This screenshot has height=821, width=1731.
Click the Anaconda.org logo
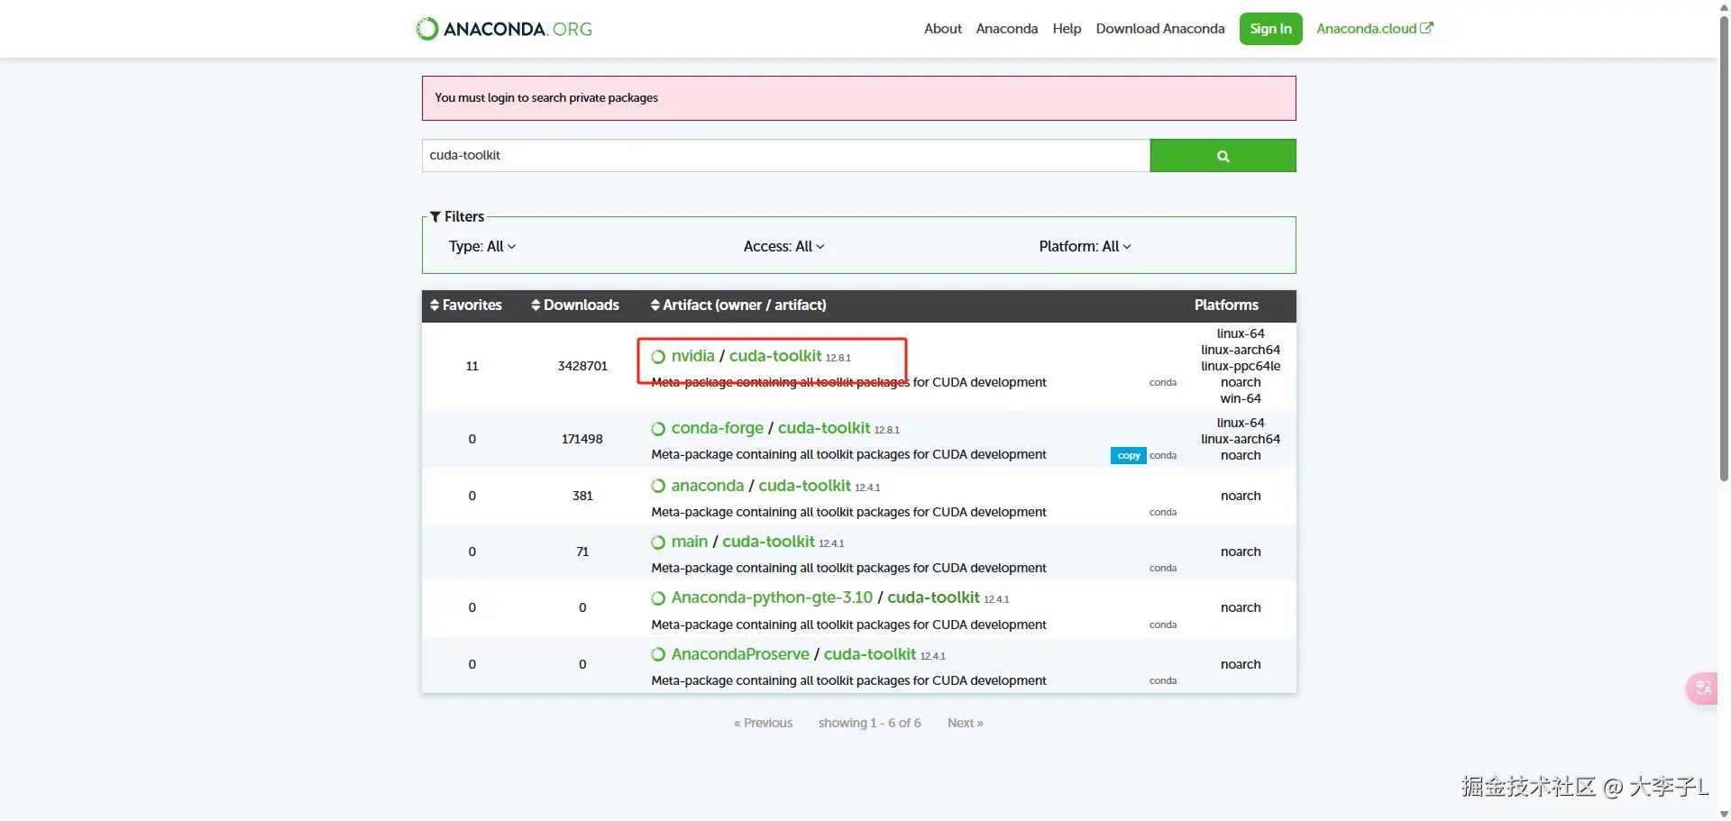tap(504, 29)
